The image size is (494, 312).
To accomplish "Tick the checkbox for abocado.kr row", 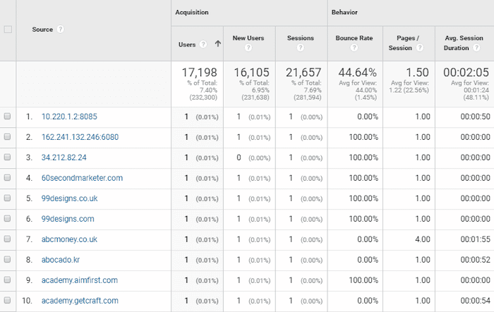I will tap(8, 260).
